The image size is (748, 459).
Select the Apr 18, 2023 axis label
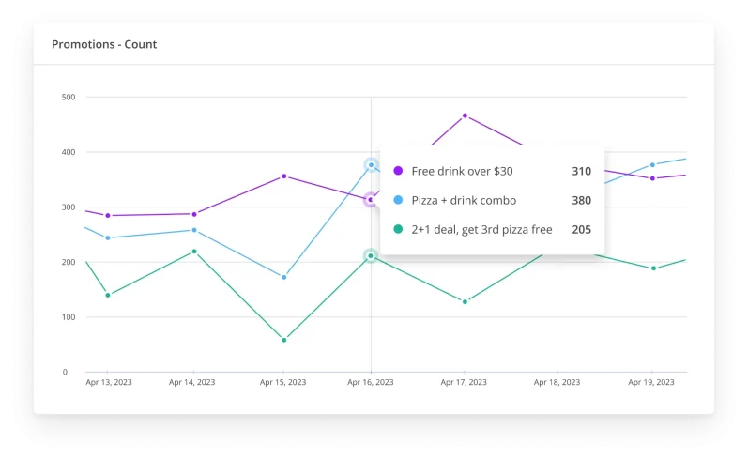point(557,383)
